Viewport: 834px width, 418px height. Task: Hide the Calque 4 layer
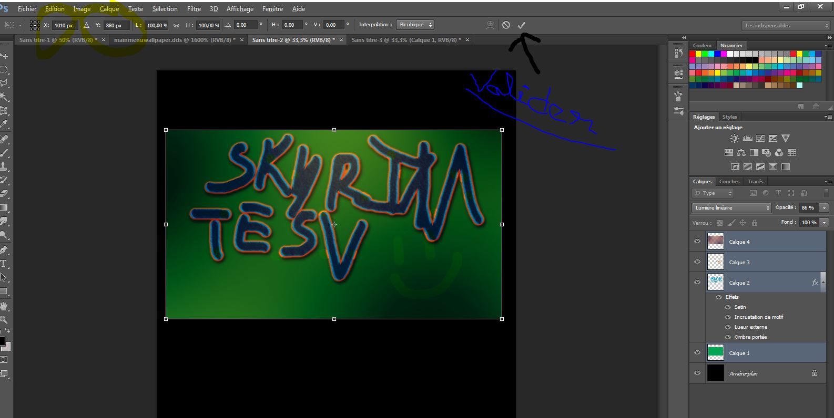click(697, 242)
